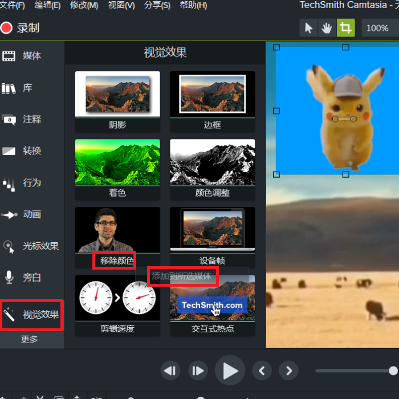Screen dimensions: 399x399
Task: Open the 媒体 media tab
Action: point(22,56)
